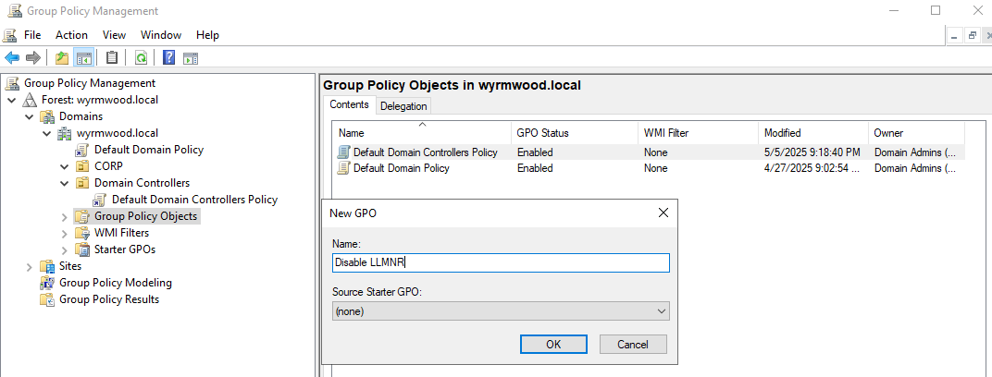This screenshot has width=992, height=377.
Task: Click the GPO Name text field
Action: (500, 263)
